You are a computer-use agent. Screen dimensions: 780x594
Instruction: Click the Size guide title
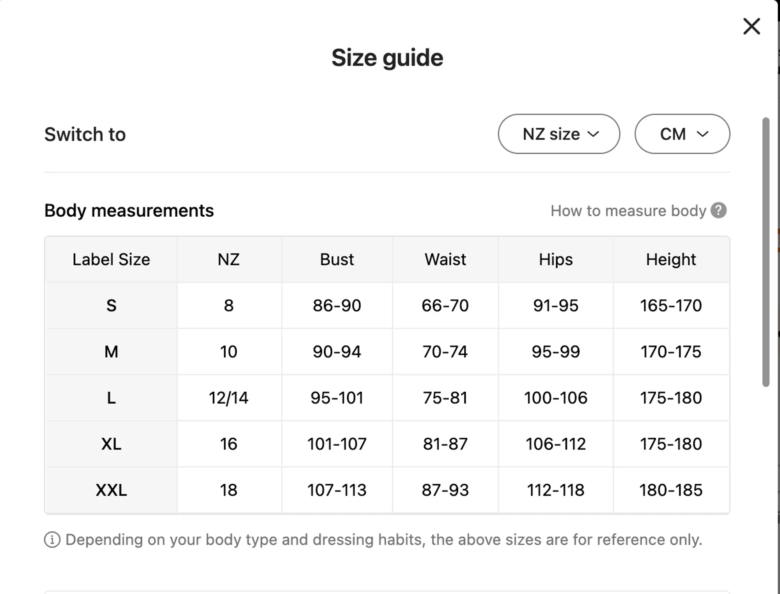(x=387, y=58)
